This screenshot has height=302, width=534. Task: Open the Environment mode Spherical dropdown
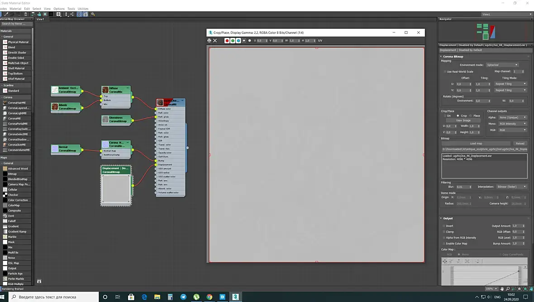502,65
